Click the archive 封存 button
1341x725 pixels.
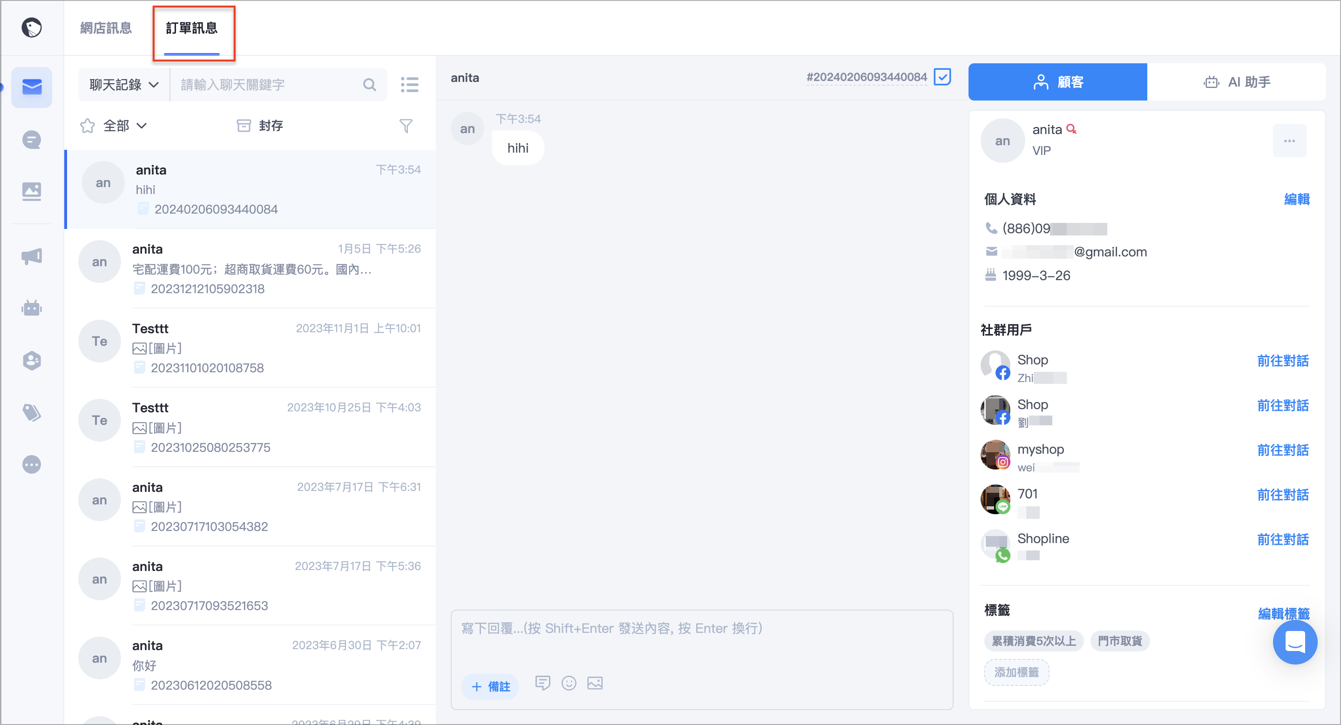[x=260, y=125]
